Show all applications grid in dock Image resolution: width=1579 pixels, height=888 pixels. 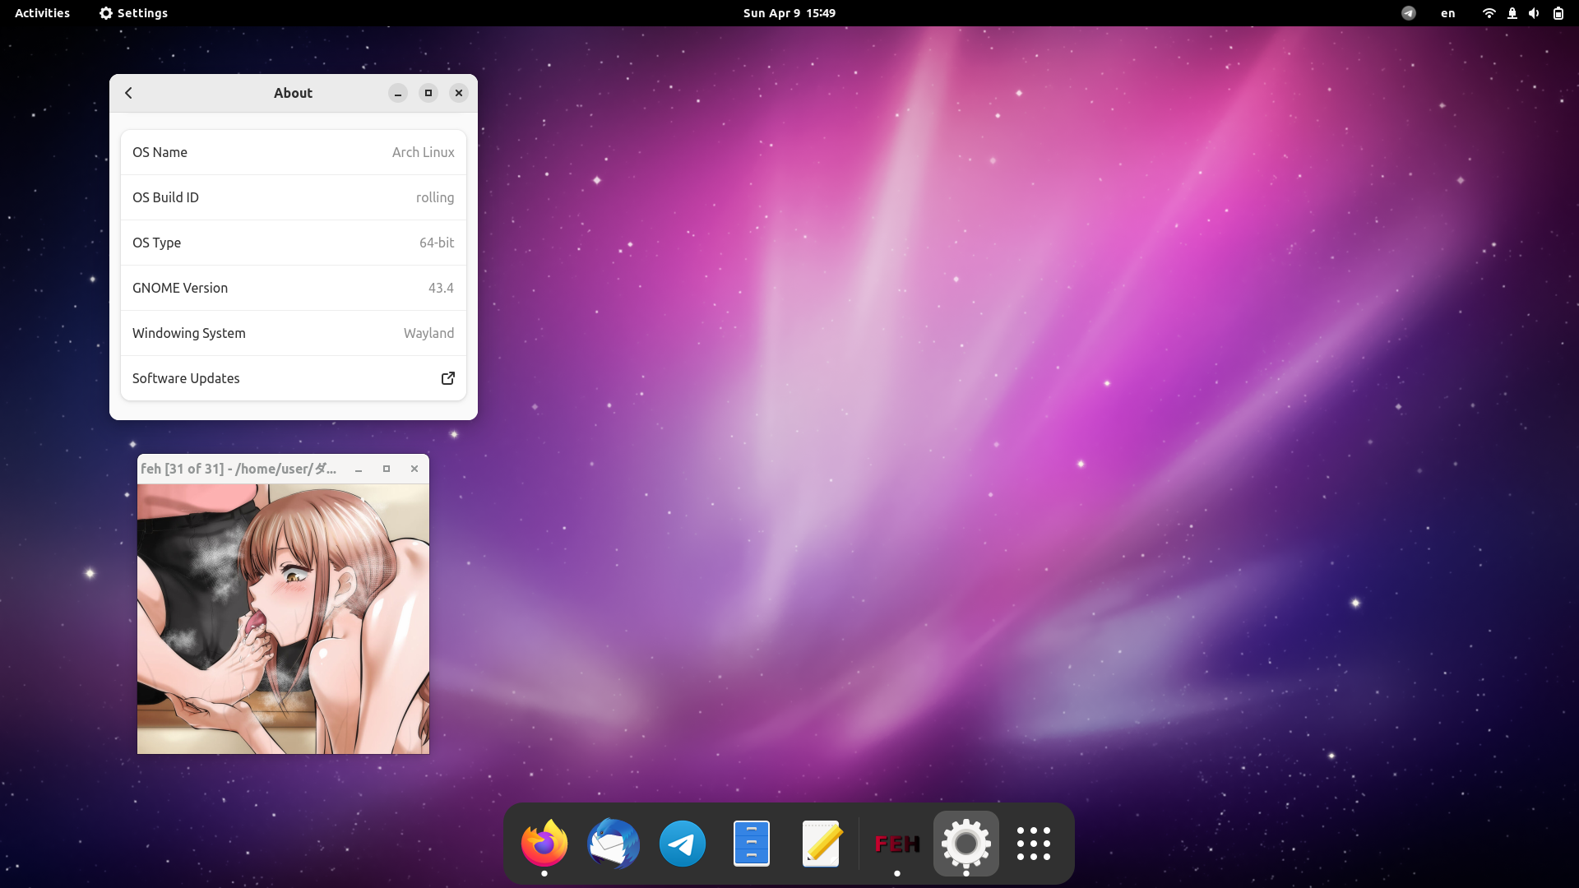click(1034, 844)
